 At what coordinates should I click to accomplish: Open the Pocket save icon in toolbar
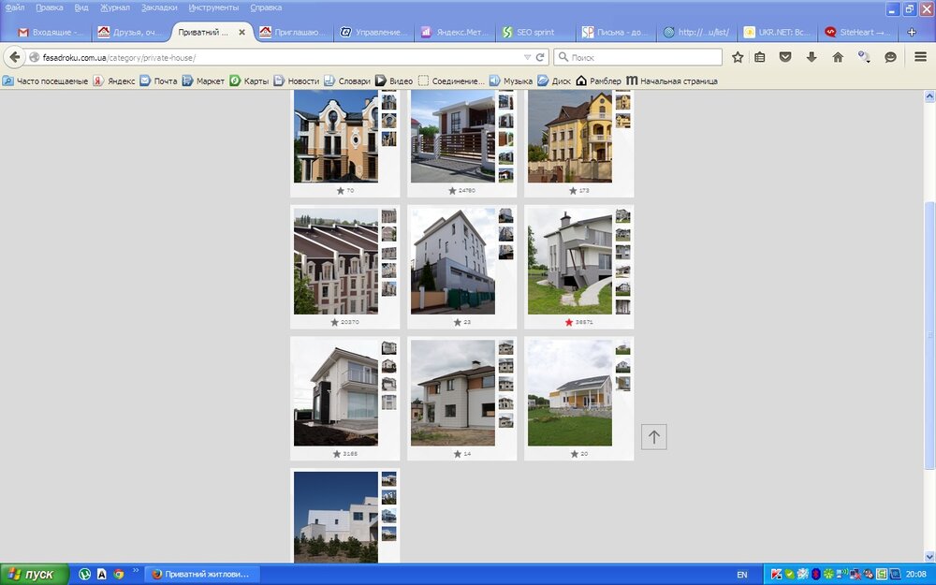click(786, 57)
